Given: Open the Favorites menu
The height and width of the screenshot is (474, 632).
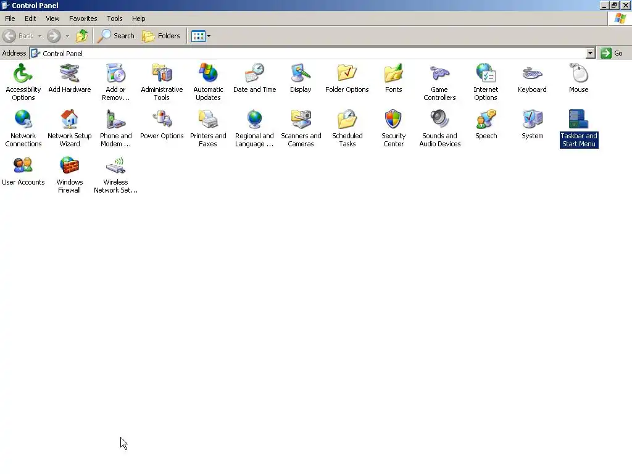Looking at the screenshot, I should pos(83,19).
